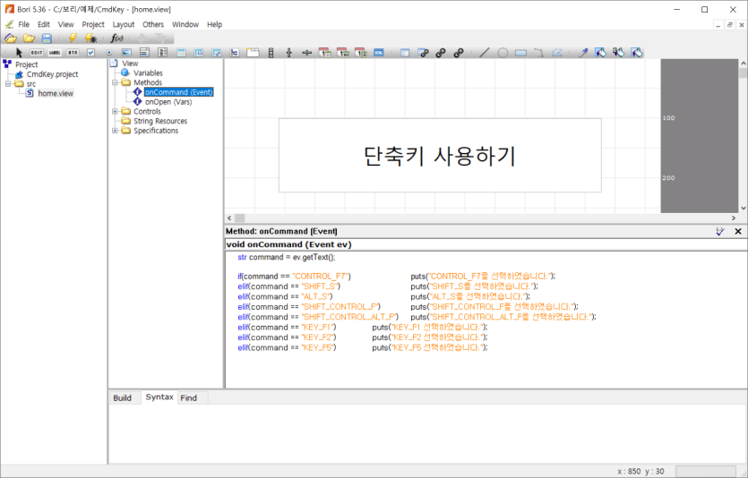Screen dimensions: 748x478
Task: Open the Others menu
Action: point(153,24)
